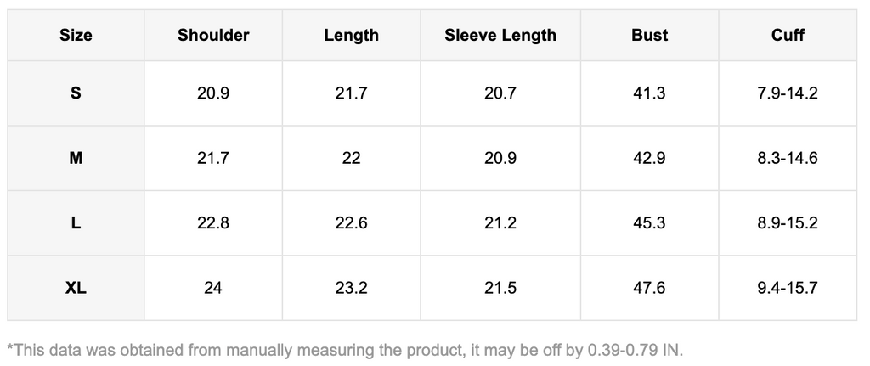Click cuff range 8.9-15.2
Viewport: 870px width, 366px height.
pyautogui.click(x=787, y=223)
